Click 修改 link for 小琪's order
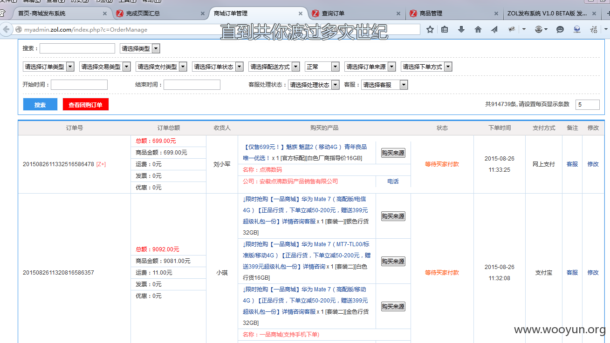Viewport: 610px width, 343px height. [593, 273]
